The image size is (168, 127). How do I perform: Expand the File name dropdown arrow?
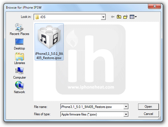126,106
